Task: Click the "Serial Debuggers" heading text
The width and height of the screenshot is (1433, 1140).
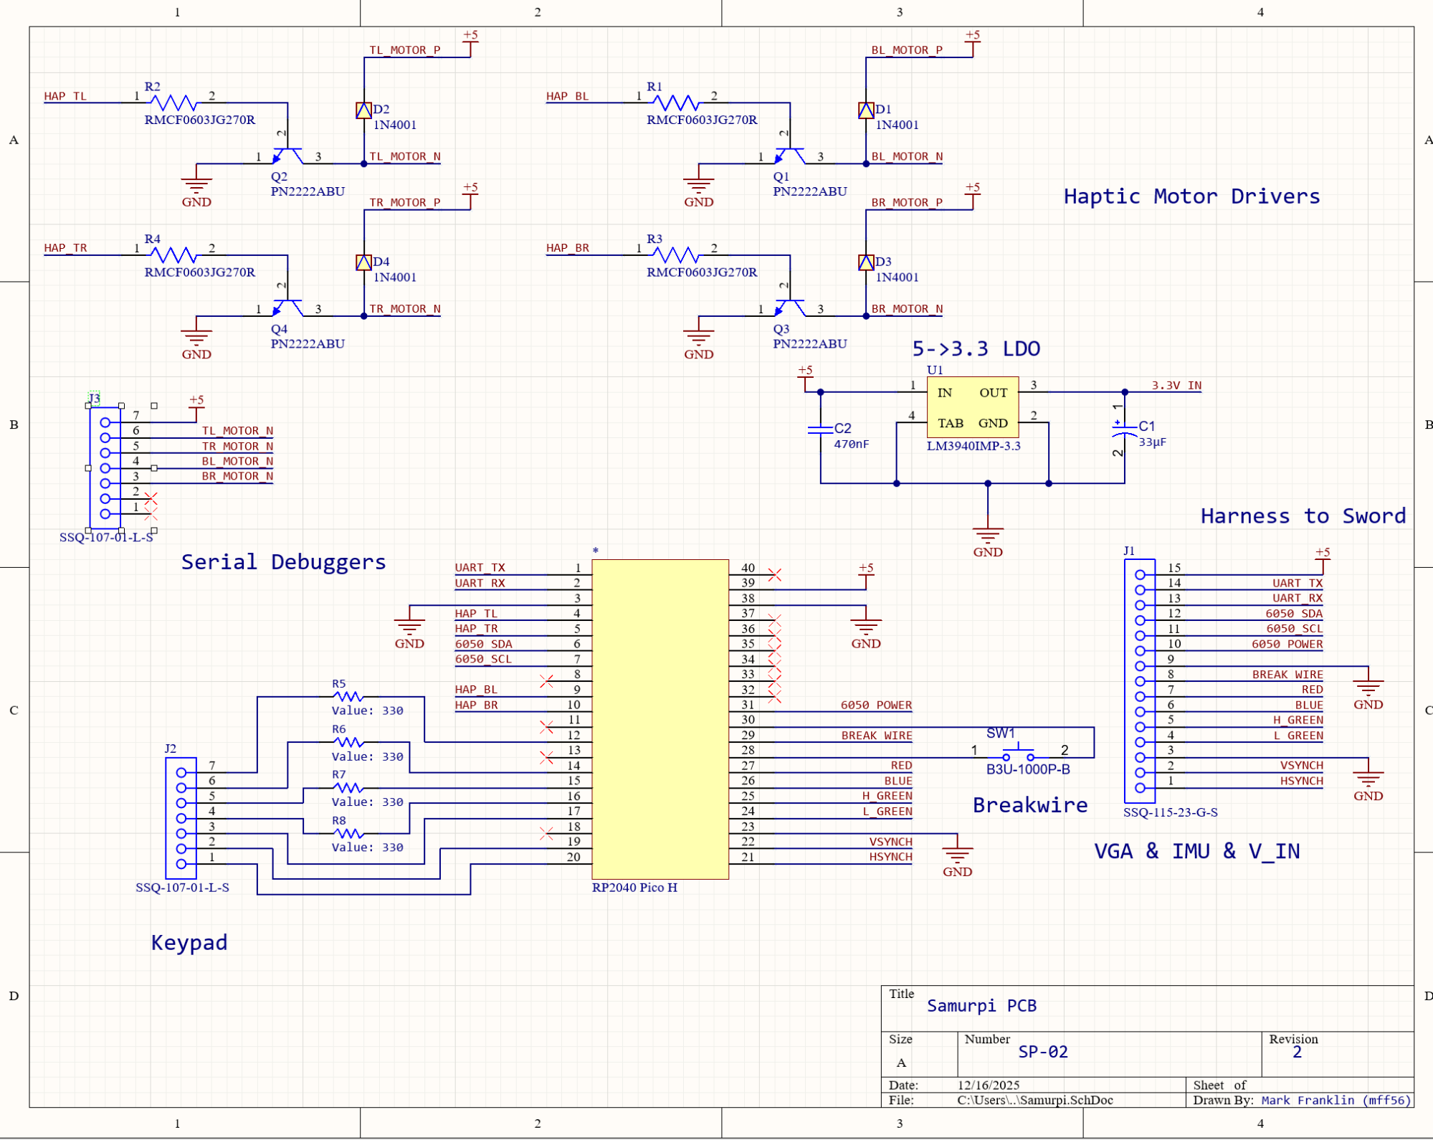Action: click(x=283, y=561)
